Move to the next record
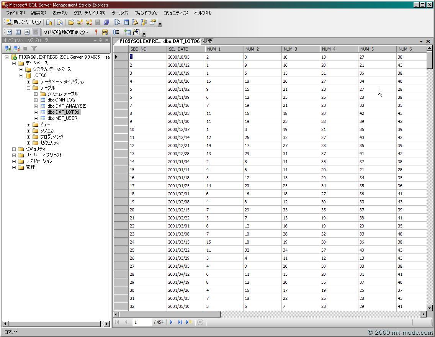435x337 pixels. [x=171, y=322]
